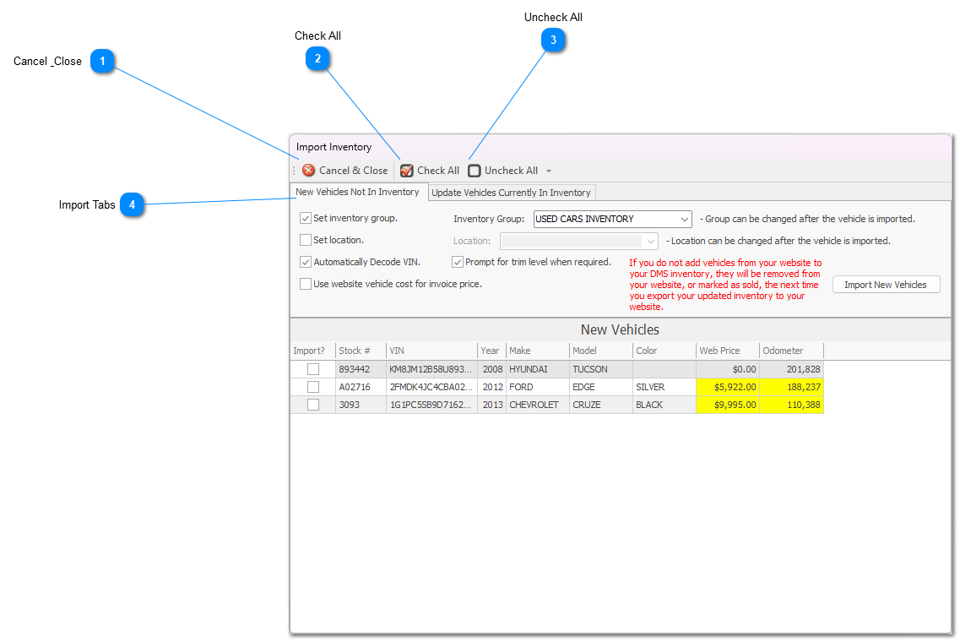Image resolution: width=960 pixels, height=642 pixels.
Task: Toggle Prompt for trim level when required
Action: click(458, 262)
